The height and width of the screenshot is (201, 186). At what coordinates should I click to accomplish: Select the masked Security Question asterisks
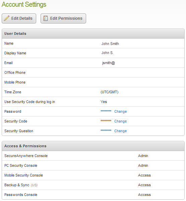[106, 131]
